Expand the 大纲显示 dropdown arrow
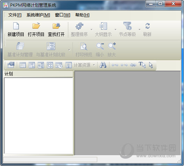This screenshot has width=184, height=166. (115, 29)
